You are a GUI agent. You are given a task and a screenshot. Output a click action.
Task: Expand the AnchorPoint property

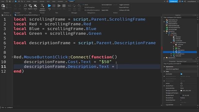(164, 86)
